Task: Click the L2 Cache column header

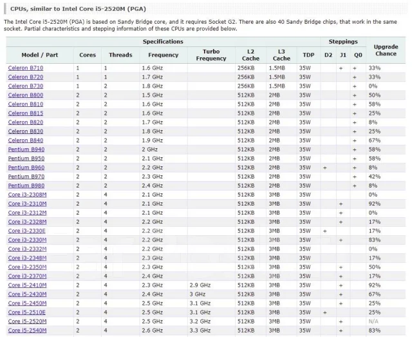Action: pyautogui.click(x=250, y=55)
